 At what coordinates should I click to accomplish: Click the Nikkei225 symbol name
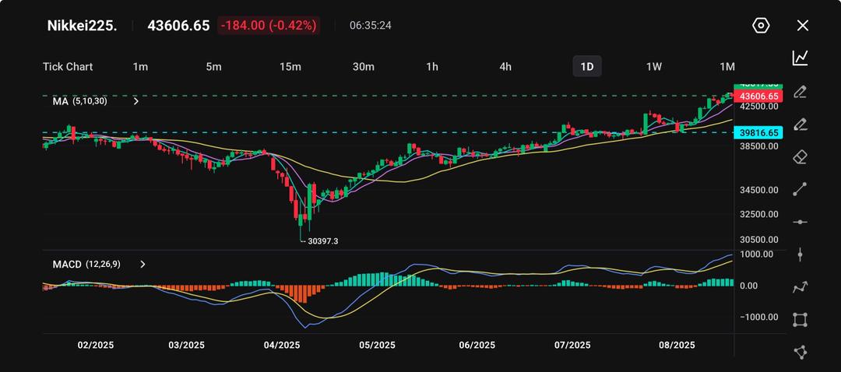pyautogui.click(x=83, y=26)
